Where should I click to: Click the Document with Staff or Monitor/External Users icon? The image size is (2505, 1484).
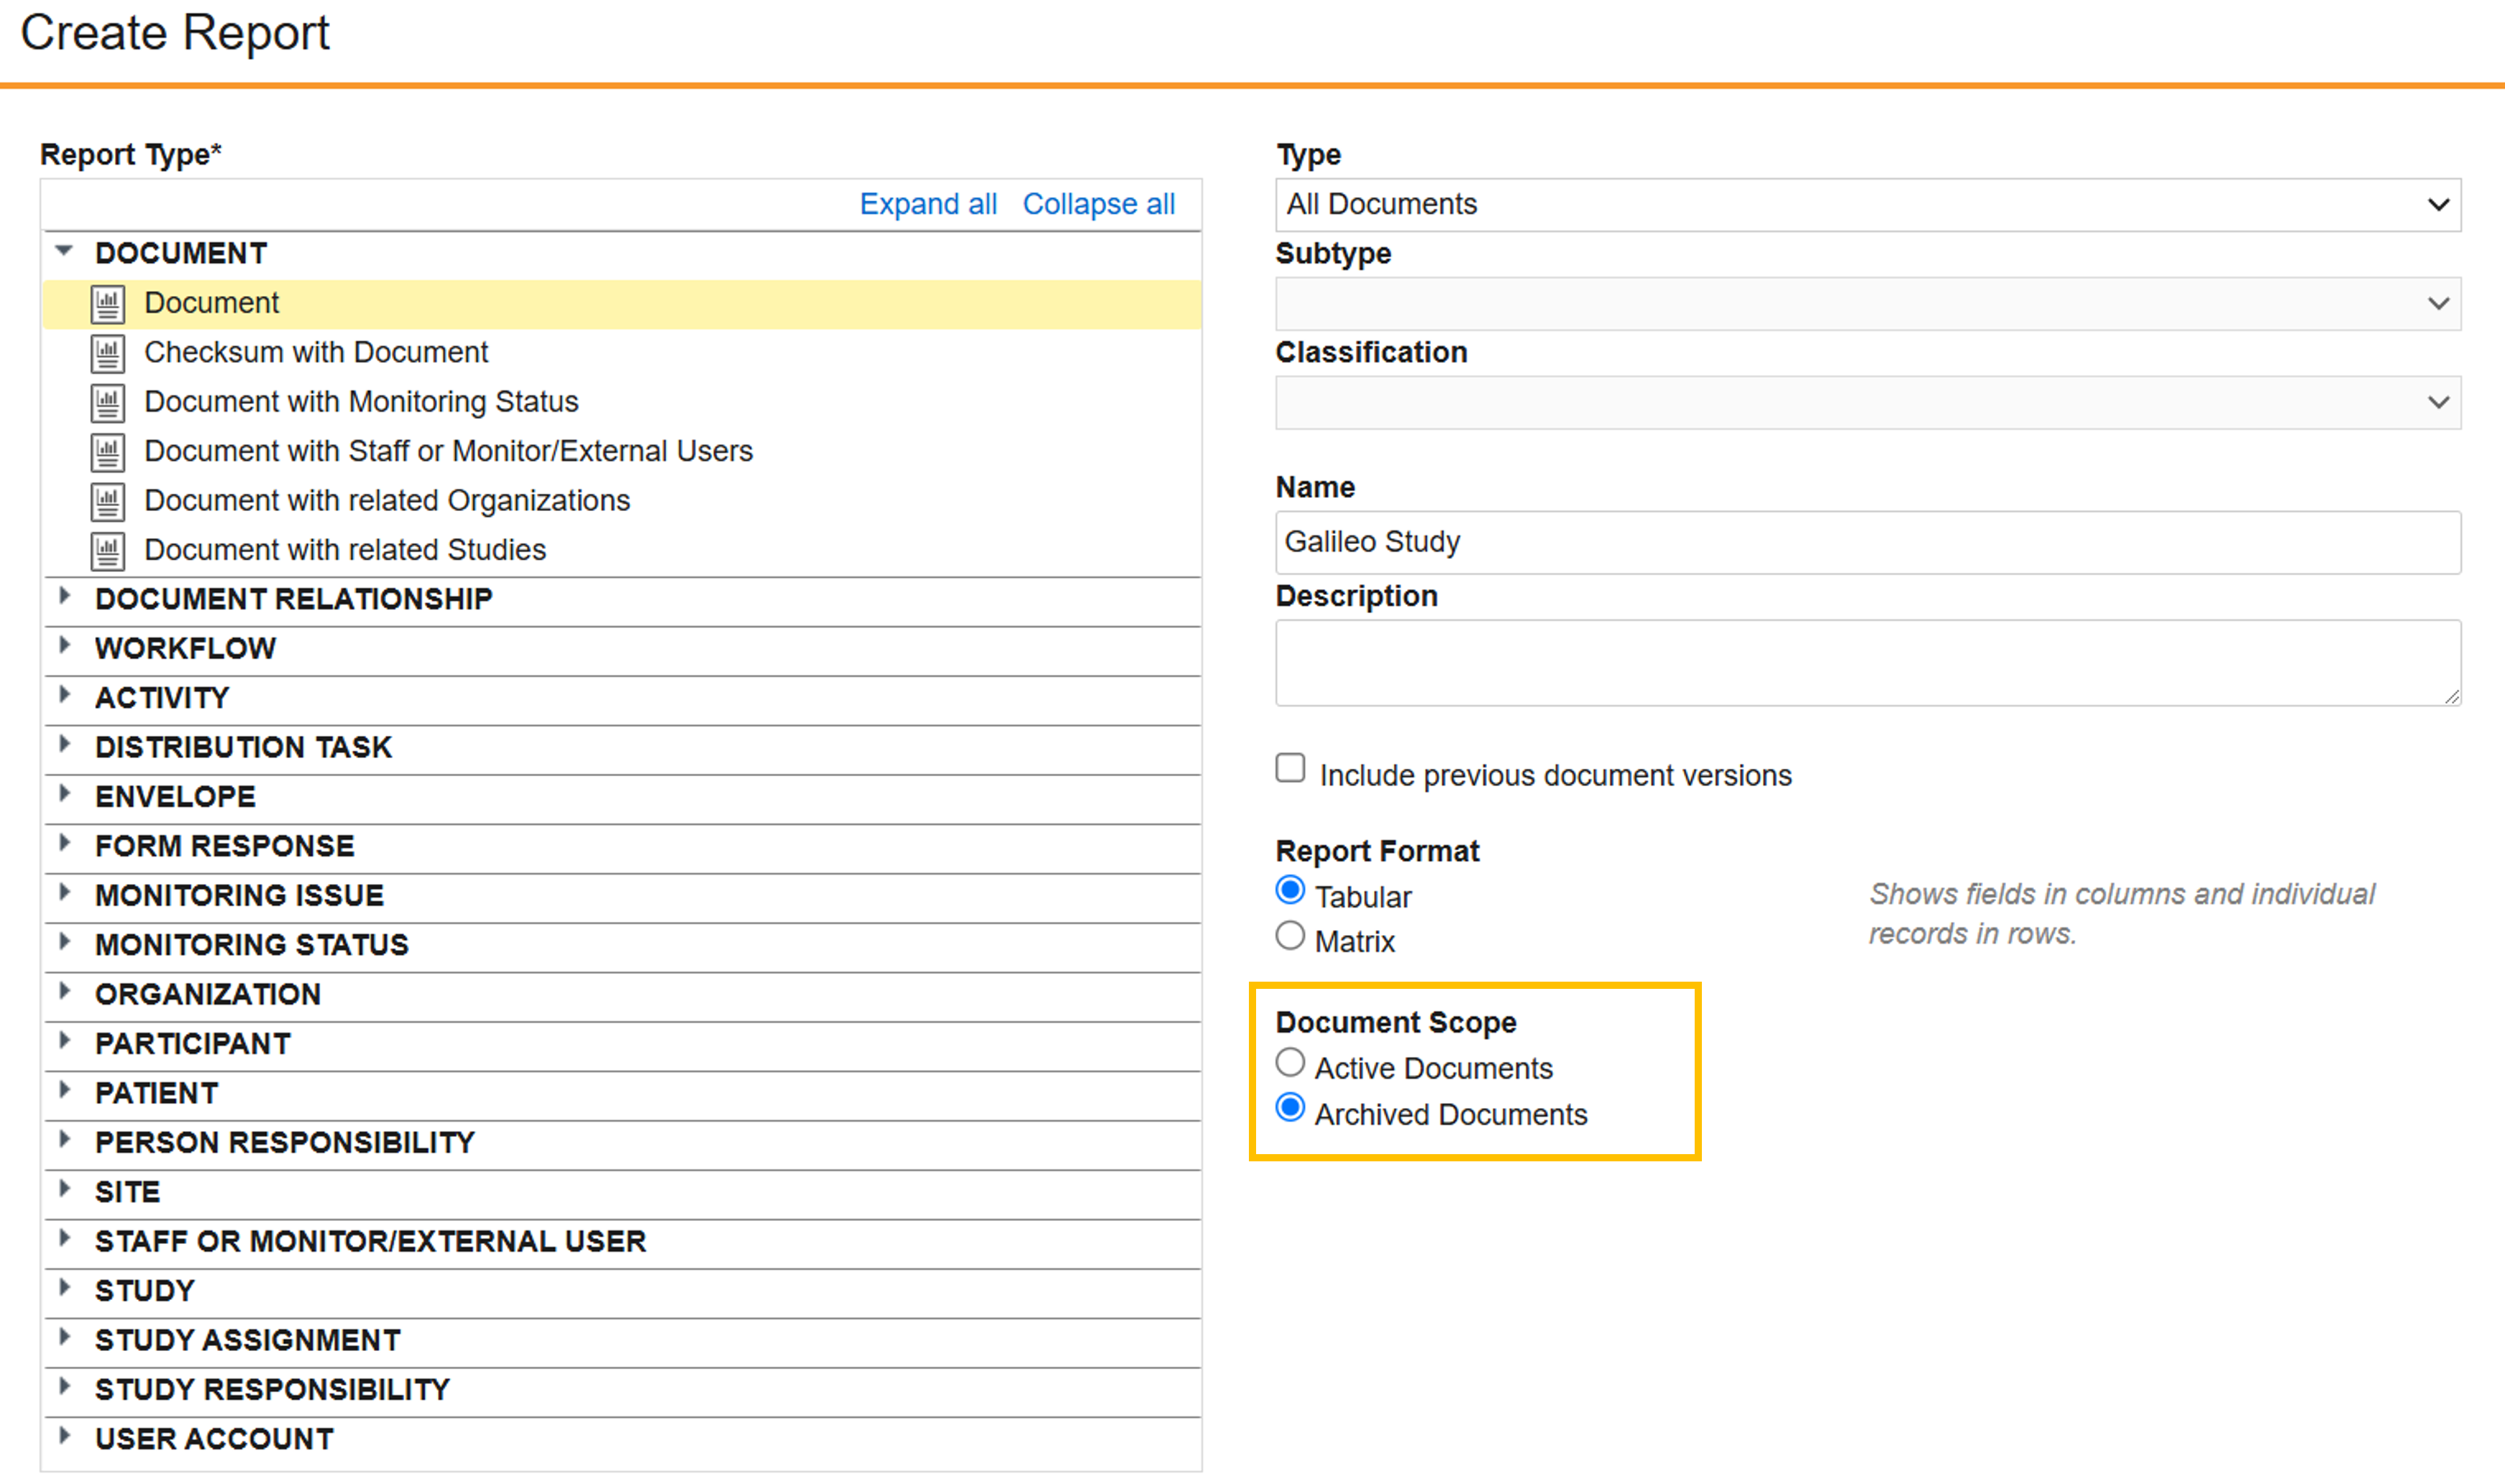coord(108,452)
